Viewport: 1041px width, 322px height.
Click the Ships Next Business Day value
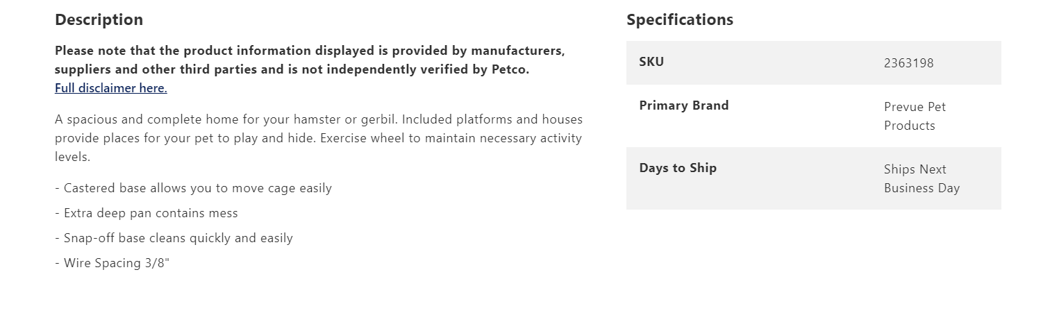tap(921, 178)
